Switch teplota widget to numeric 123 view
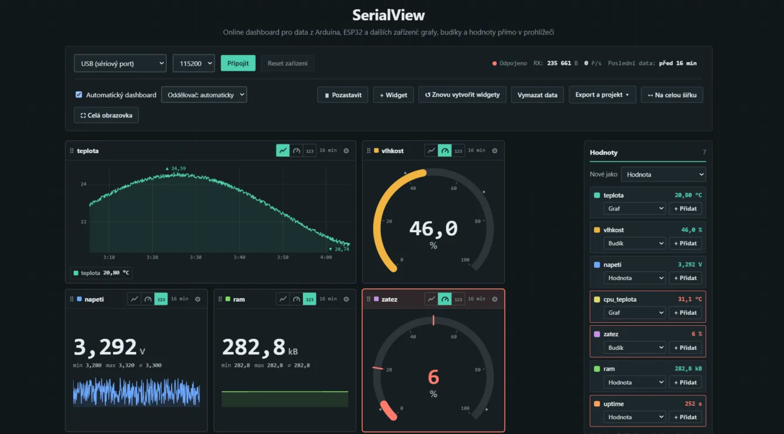This screenshot has height=434, width=784. (310, 151)
